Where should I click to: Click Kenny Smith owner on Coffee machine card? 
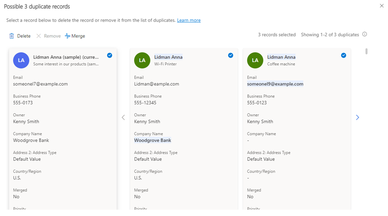(260, 122)
